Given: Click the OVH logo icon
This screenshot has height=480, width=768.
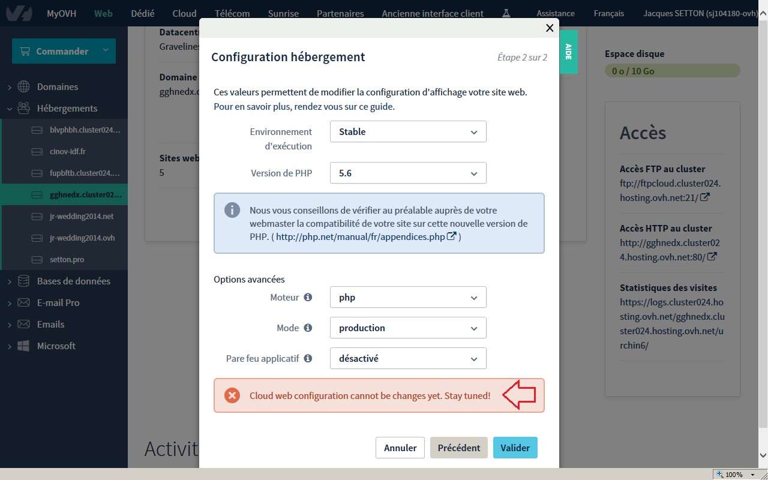Looking at the screenshot, I should [19, 13].
